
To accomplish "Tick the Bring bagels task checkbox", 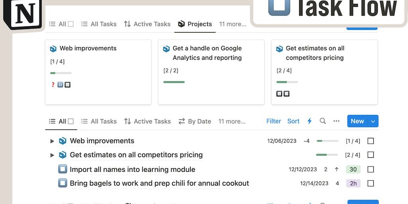I will pyautogui.click(x=371, y=183).
